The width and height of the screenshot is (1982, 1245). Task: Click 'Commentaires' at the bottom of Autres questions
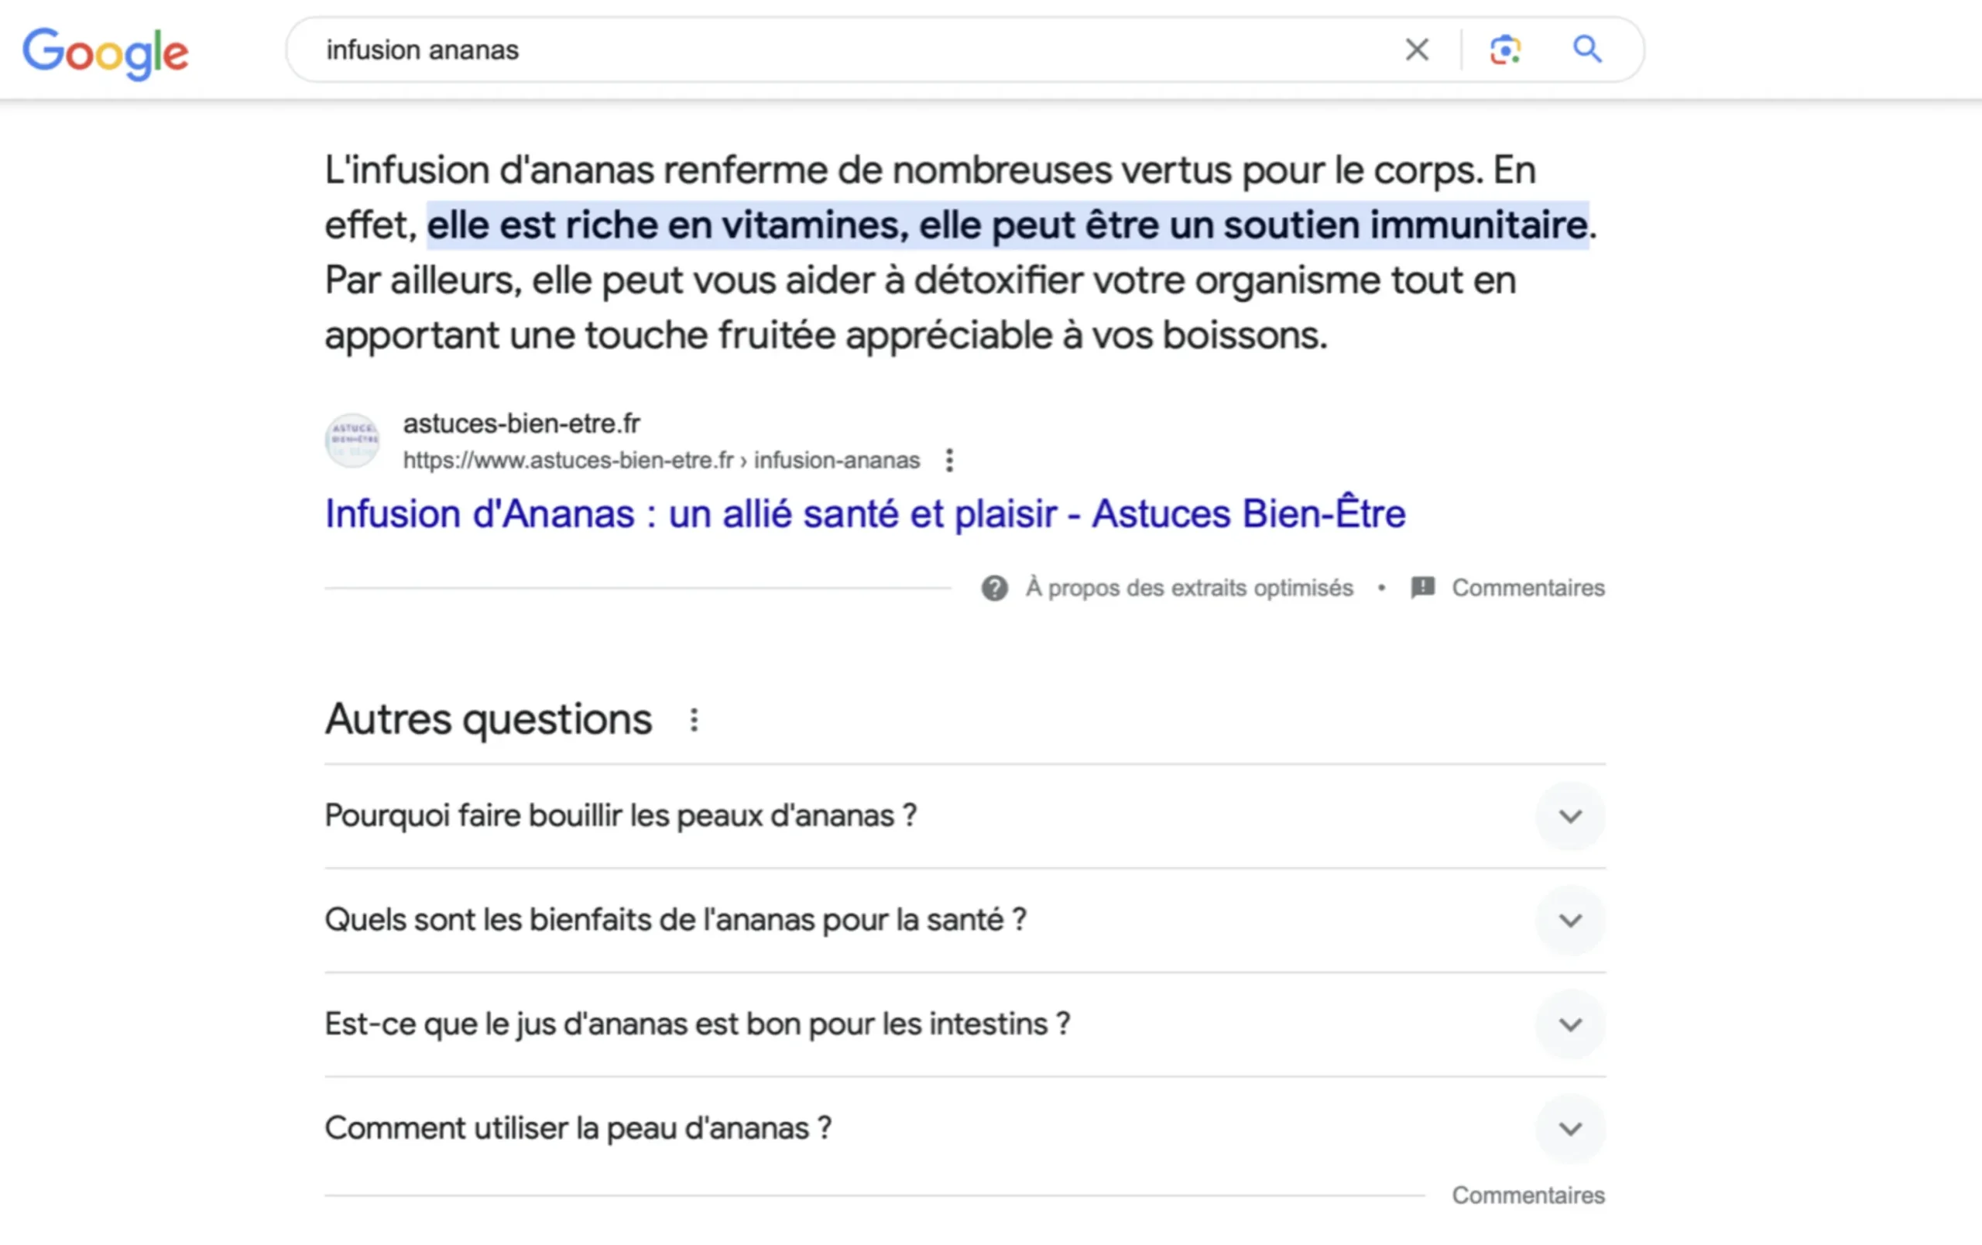1528,1195
